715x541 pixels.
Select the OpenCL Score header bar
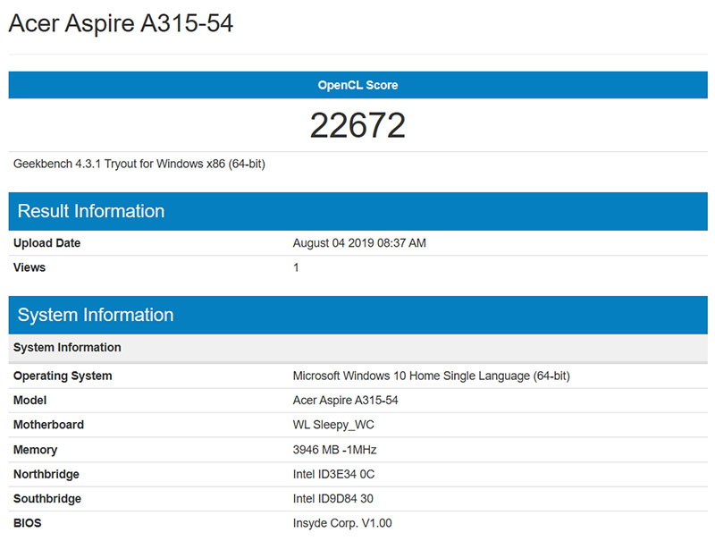click(357, 84)
